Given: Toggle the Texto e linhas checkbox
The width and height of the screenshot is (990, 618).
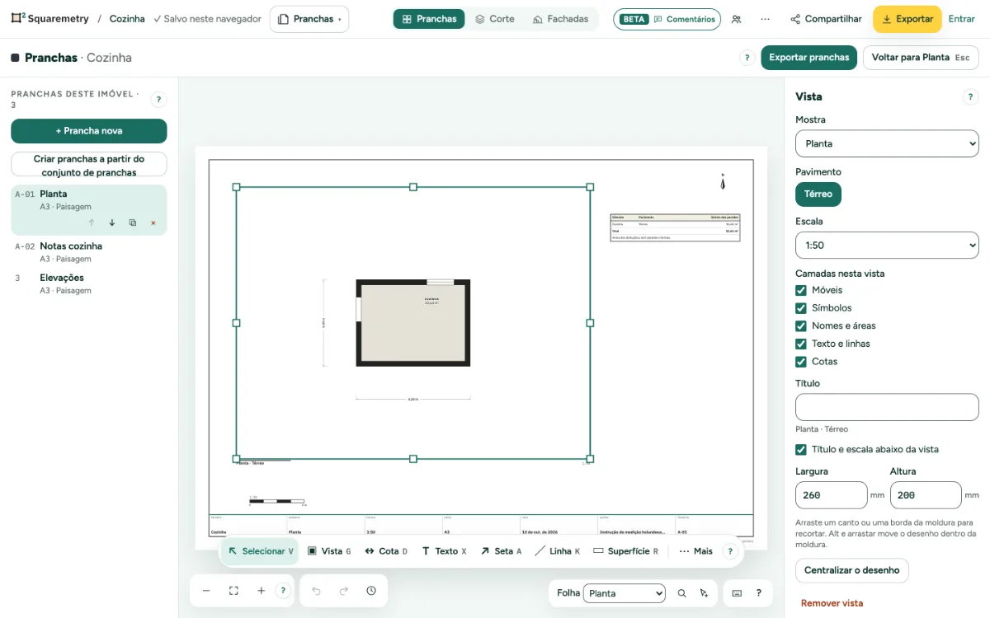Looking at the screenshot, I should pyautogui.click(x=800, y=344).
